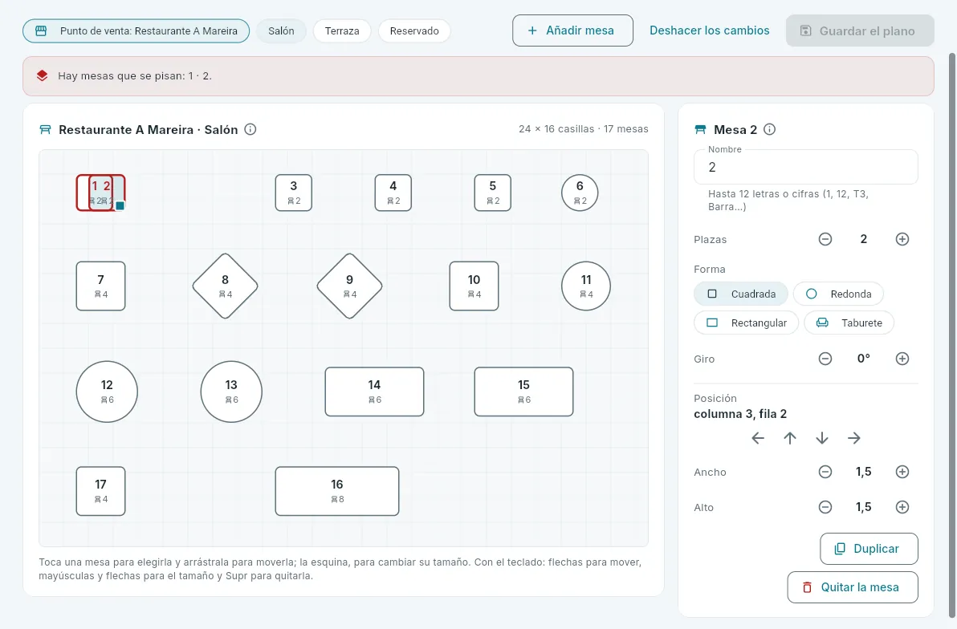Move table left with arrow icon
Viewport: 957px width, 629px height.
[x=758, y=438]
